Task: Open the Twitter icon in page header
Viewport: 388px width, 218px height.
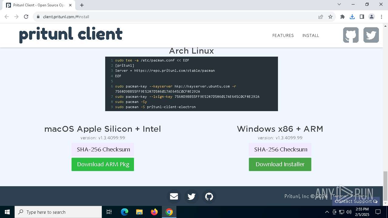Action: [371, 35]
